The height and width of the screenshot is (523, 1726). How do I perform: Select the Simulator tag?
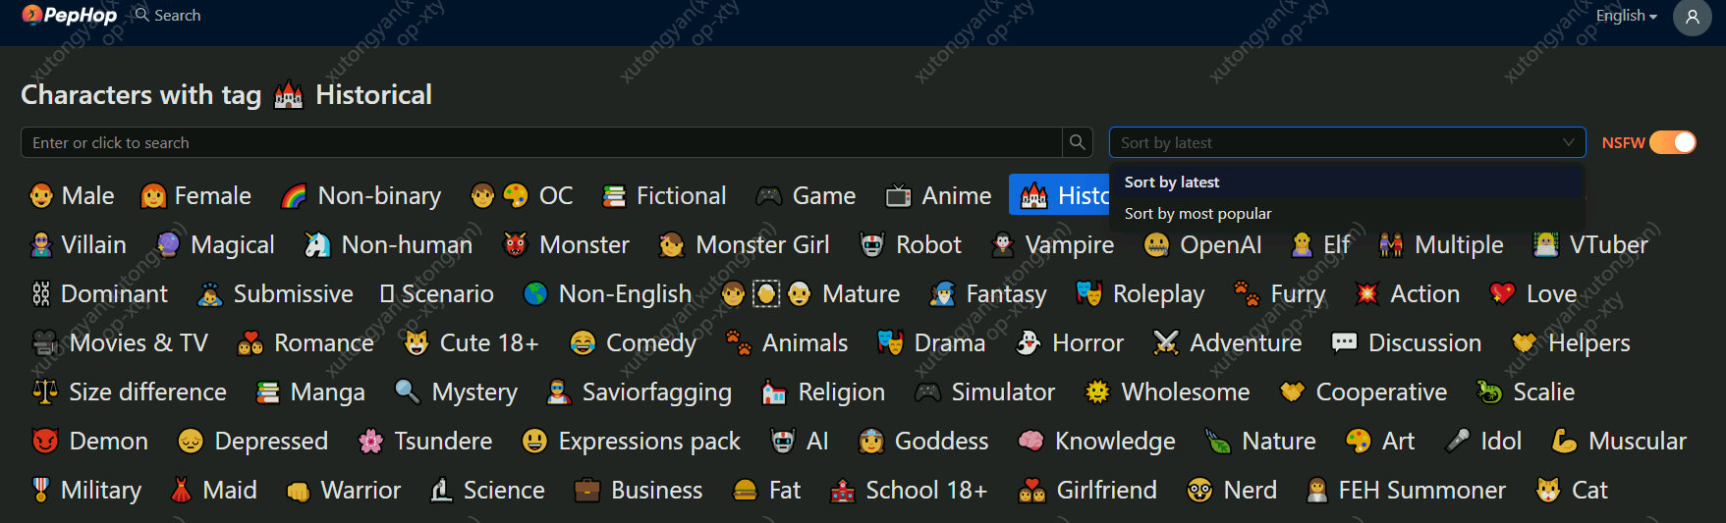point(985,392)
